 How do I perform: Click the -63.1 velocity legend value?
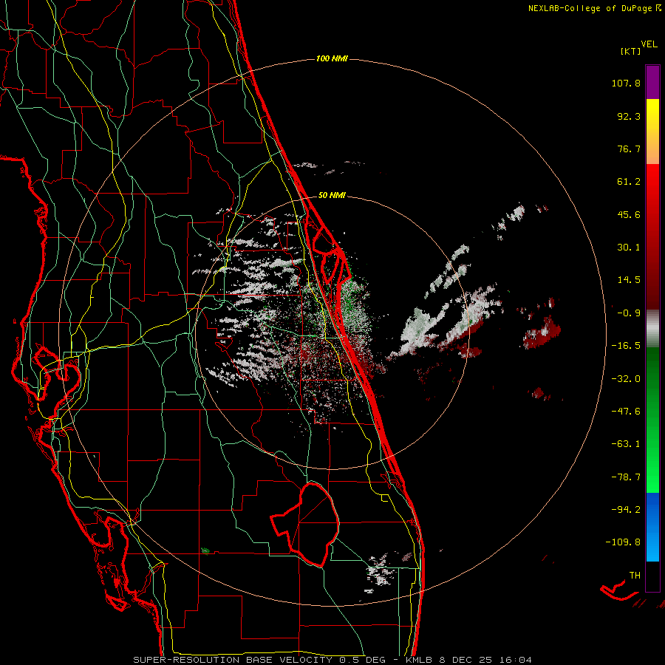point(626,444)
